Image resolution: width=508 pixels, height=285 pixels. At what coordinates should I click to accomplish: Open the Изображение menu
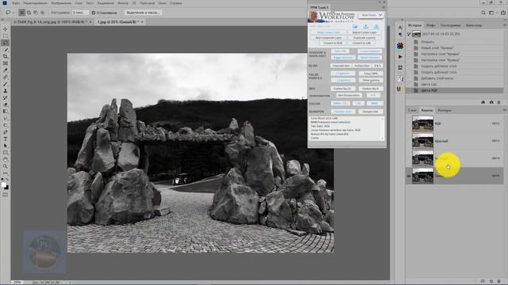click(x=61, y=3)
